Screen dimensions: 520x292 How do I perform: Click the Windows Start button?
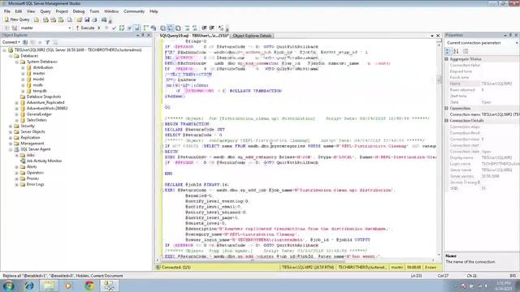tap(8, 286)
